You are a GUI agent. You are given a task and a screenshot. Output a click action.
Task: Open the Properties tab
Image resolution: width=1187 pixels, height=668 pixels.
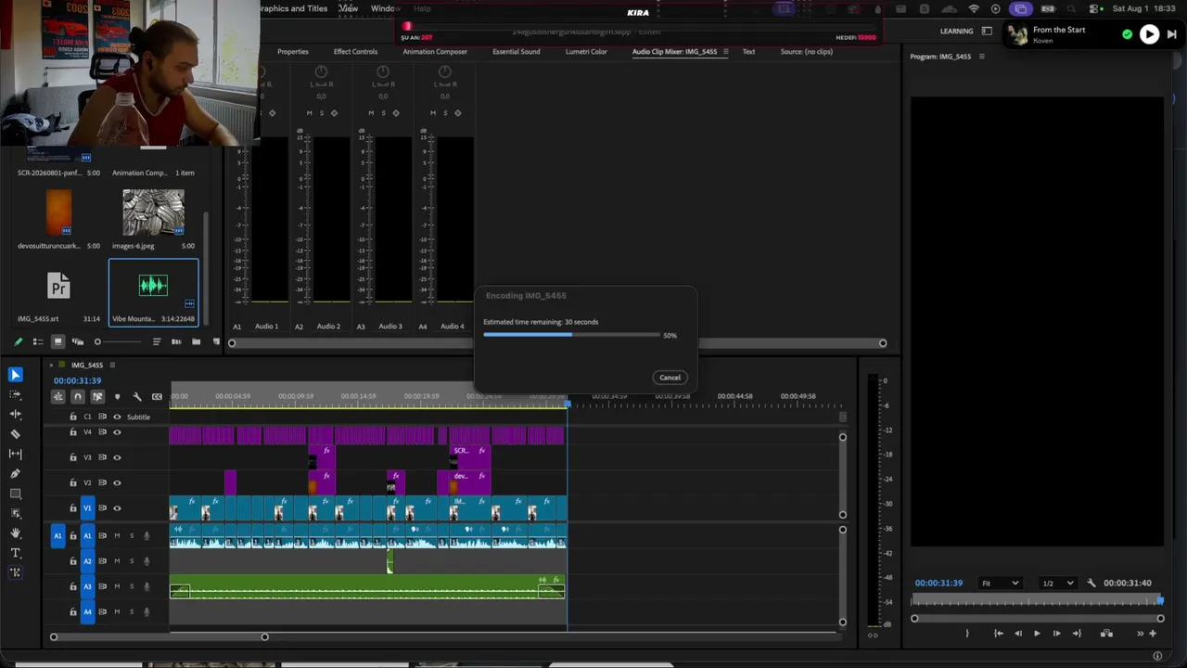[x=293, y=52]
